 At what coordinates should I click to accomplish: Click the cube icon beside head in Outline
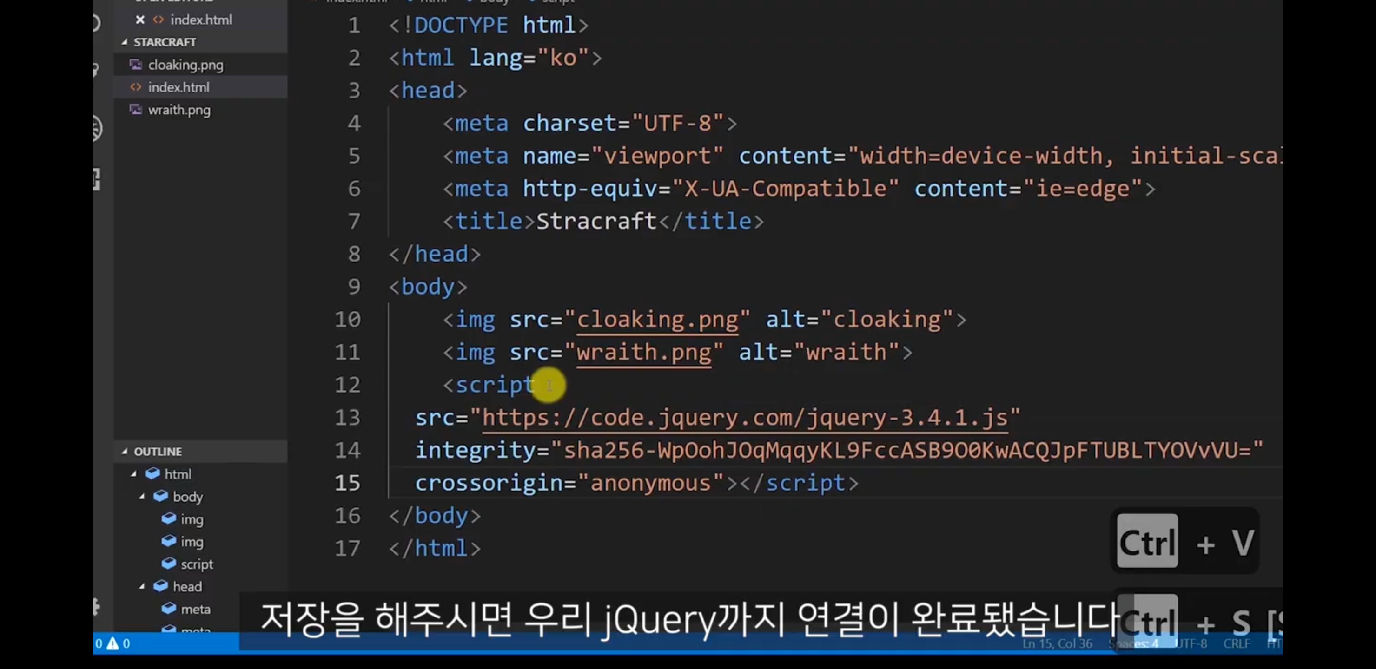coord(161,586)
